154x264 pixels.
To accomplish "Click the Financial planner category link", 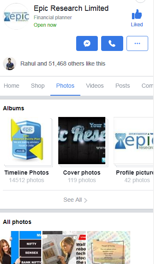I will pos(53,18).
